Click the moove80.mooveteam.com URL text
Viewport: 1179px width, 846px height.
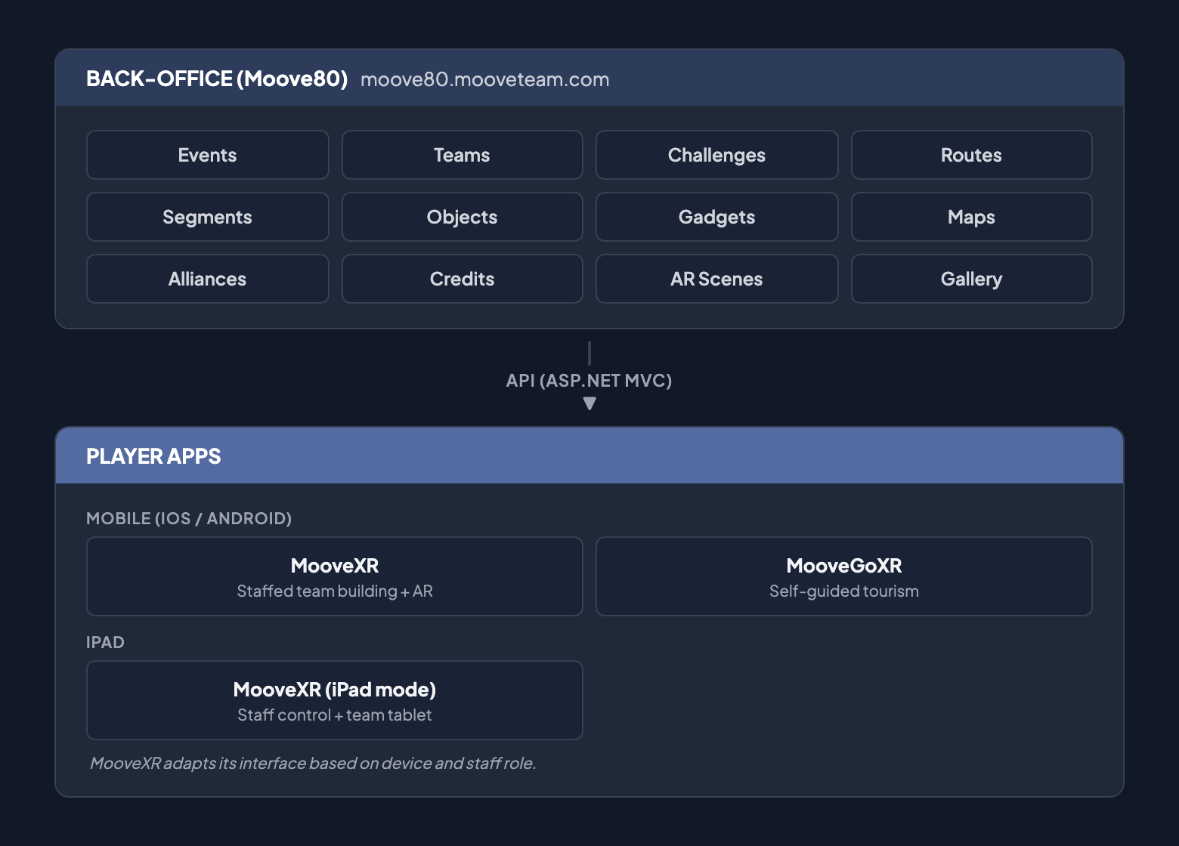485,79
